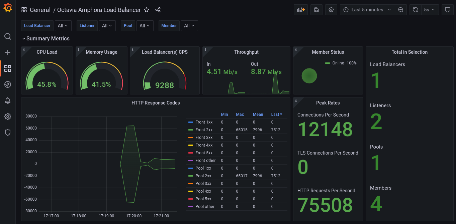Open the Server Admin shield icon
This screenshot has height=224, width=456.
tap(8, 133)
